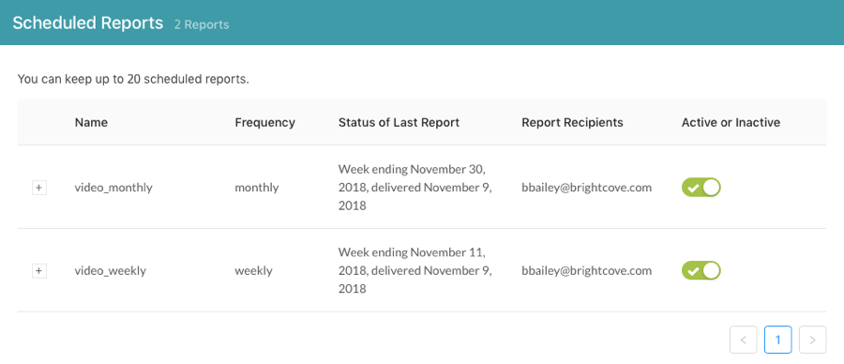Click the Frequency column header
Screen dimensions: 844x364
pos(264,122)
